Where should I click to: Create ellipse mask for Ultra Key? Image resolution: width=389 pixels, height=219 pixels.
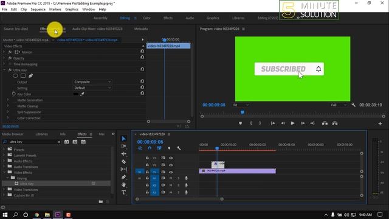[15, 75]
